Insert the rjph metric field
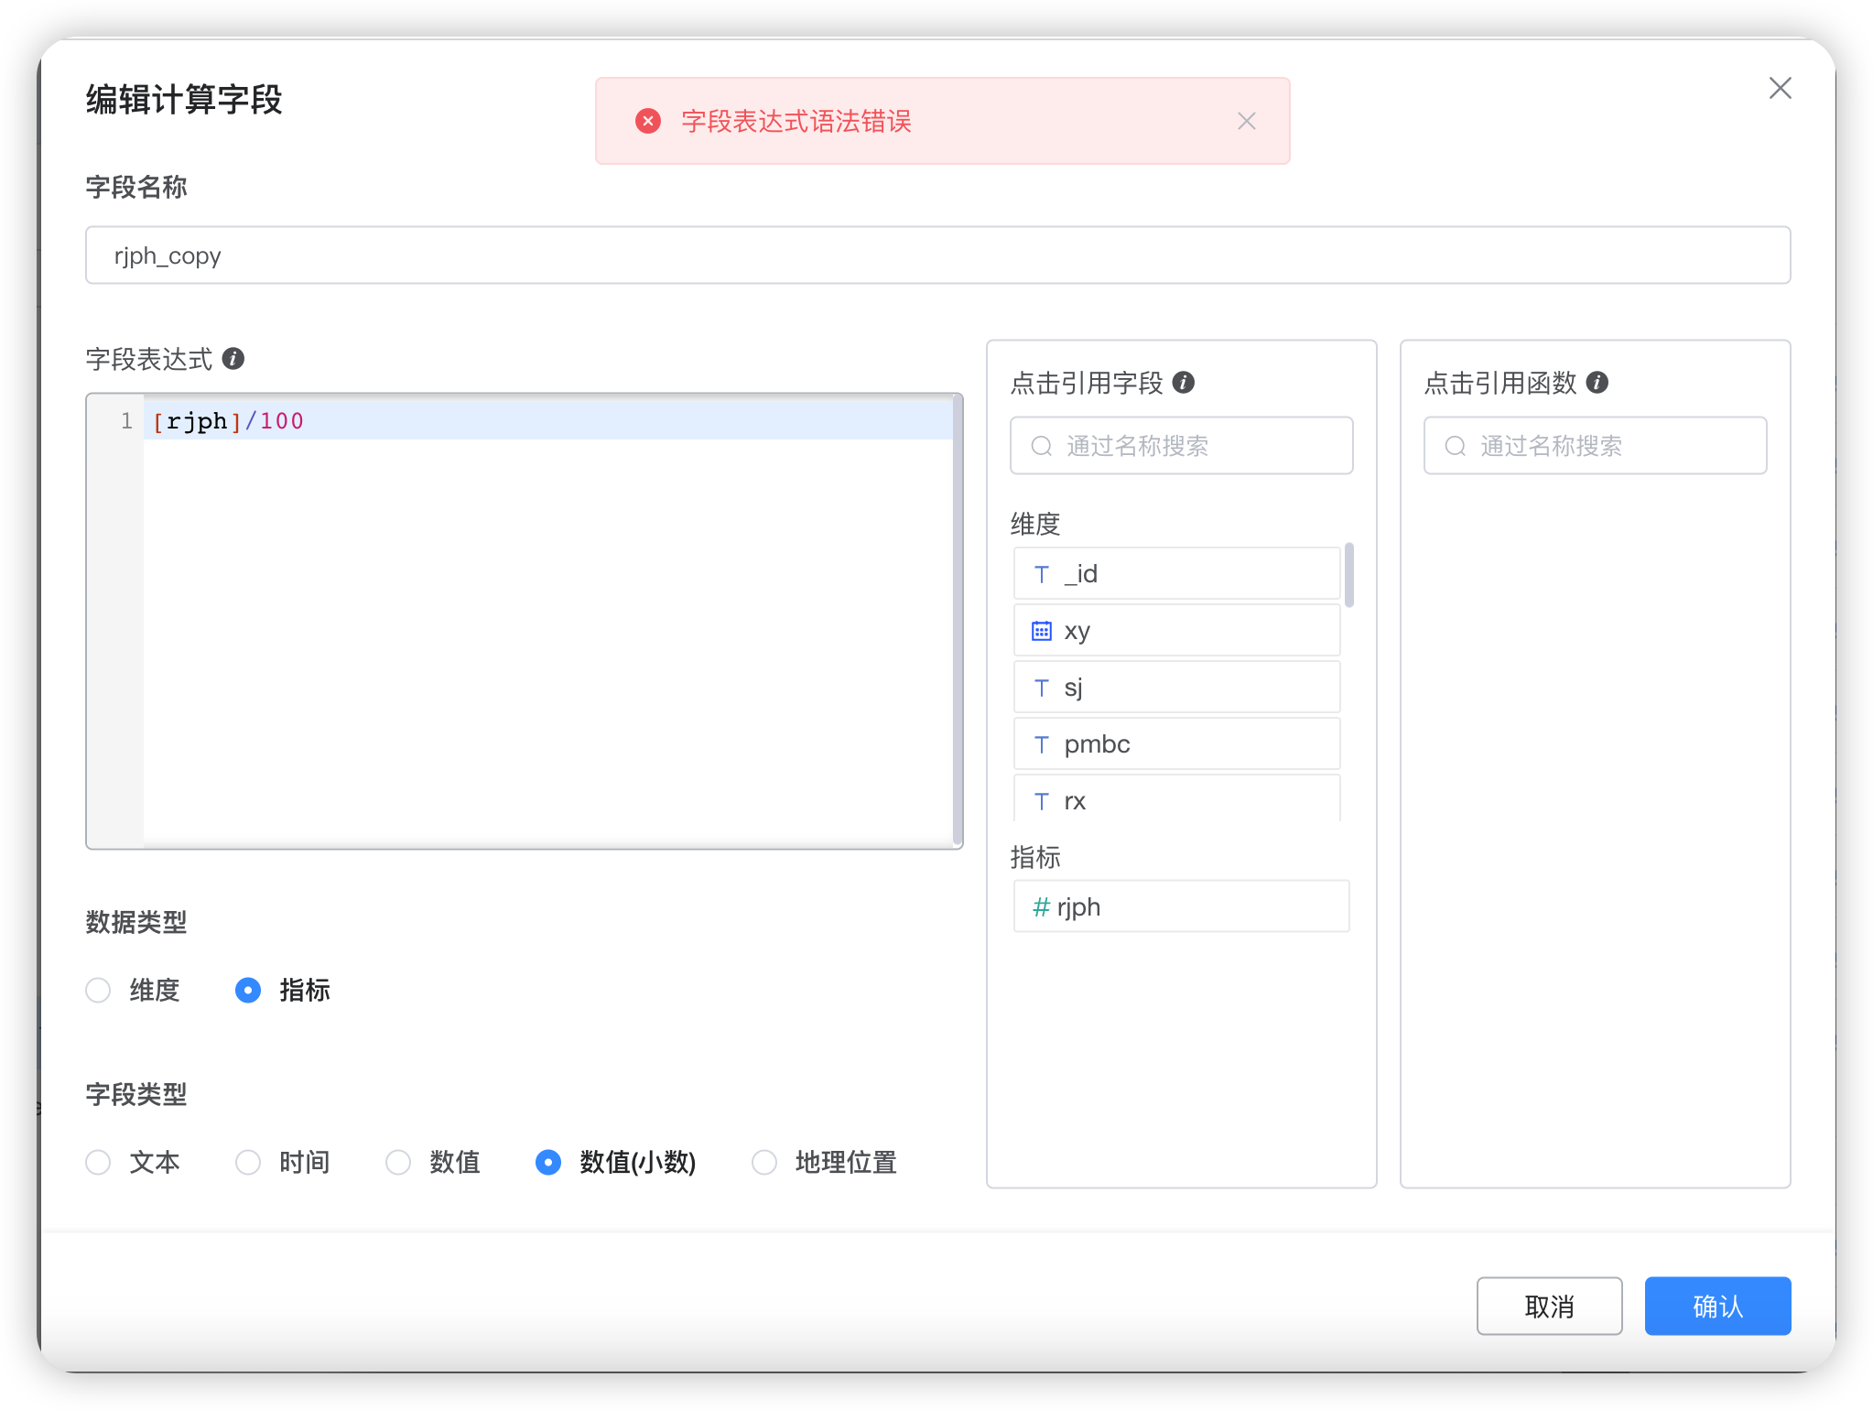Screen dimensions: 1873x1410 tap(1181, 906)
